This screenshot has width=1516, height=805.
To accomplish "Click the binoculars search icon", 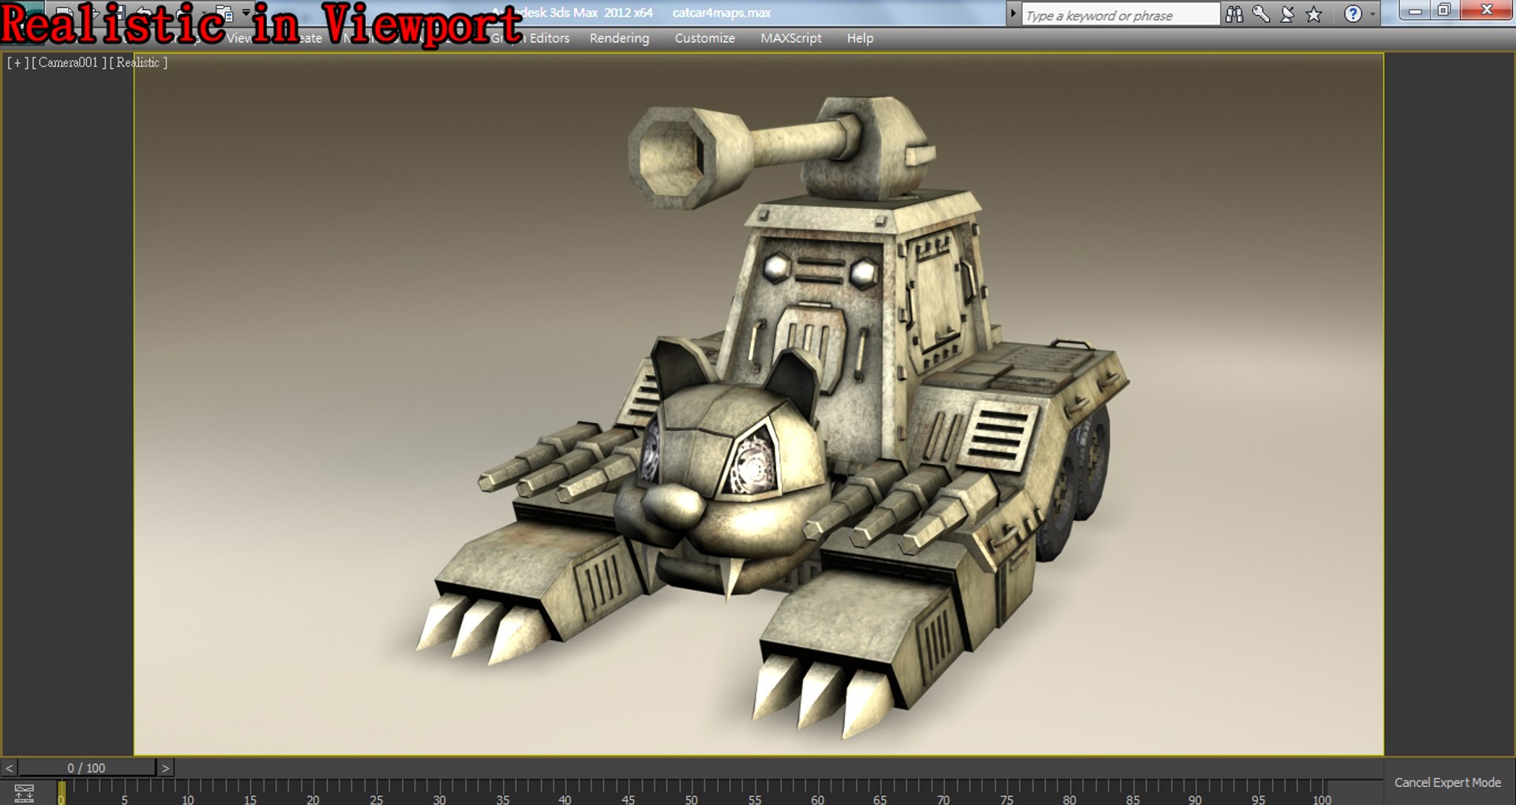I will click(x=1234, y=14).
